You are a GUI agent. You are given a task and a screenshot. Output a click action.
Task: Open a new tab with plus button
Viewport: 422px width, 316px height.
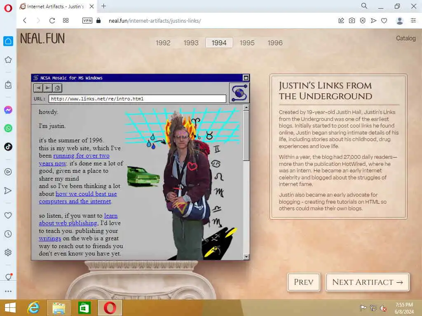(x=103, y=6)
